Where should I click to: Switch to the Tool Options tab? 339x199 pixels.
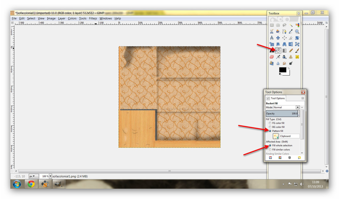(276, 98)
